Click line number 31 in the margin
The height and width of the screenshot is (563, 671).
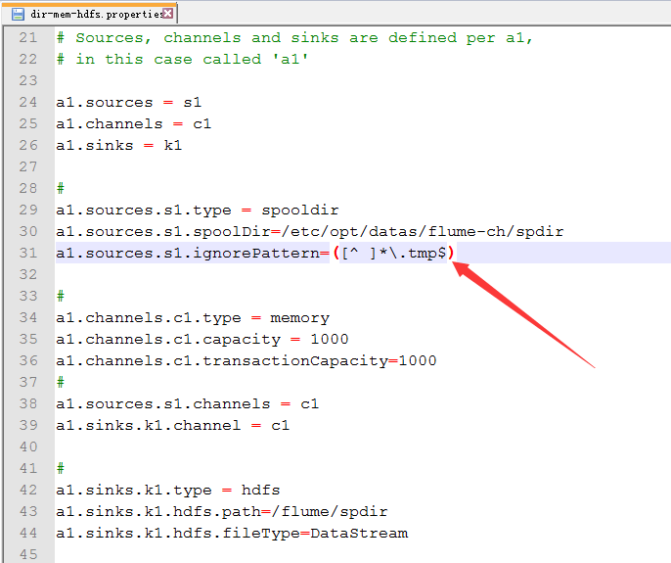tap(28, 253)
